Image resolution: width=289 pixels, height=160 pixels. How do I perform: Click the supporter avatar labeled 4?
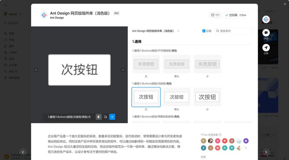click(232, 141)
